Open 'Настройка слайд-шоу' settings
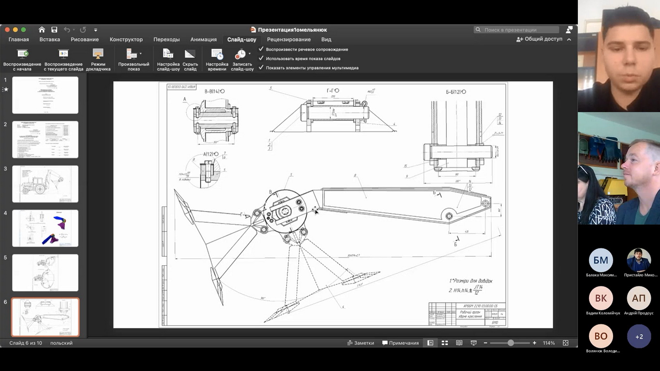The image size is (660, 371). click(168, 60)
